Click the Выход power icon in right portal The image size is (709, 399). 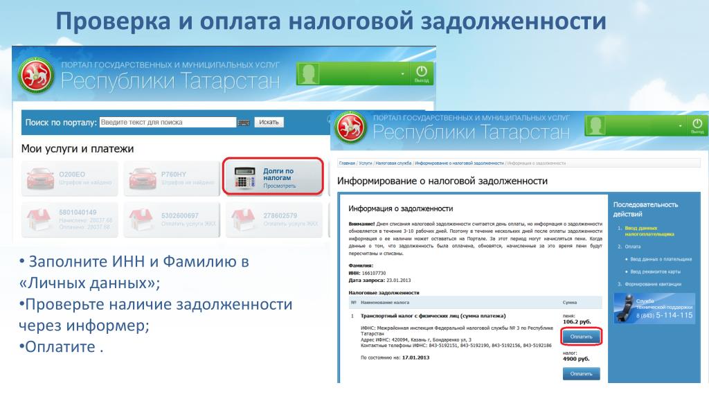pos(697,125)
